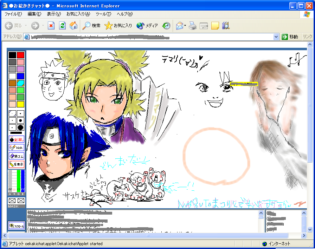The width and height of the screenshot is (315, 249).
Task: Open the Mail button dropdown arrow
Action: pos(185,26)
